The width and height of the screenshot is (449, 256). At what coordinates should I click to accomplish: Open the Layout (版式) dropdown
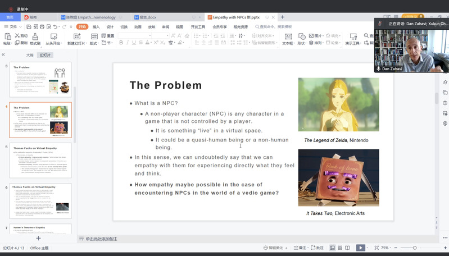pyautogui.click(x=94, y=39)
